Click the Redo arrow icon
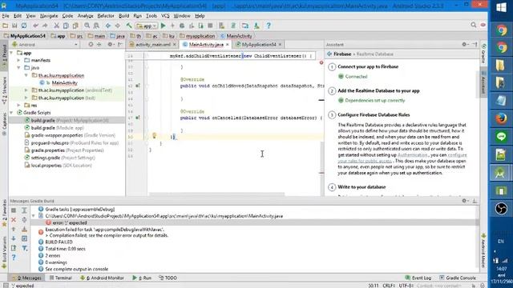 [x=45, y=26]
